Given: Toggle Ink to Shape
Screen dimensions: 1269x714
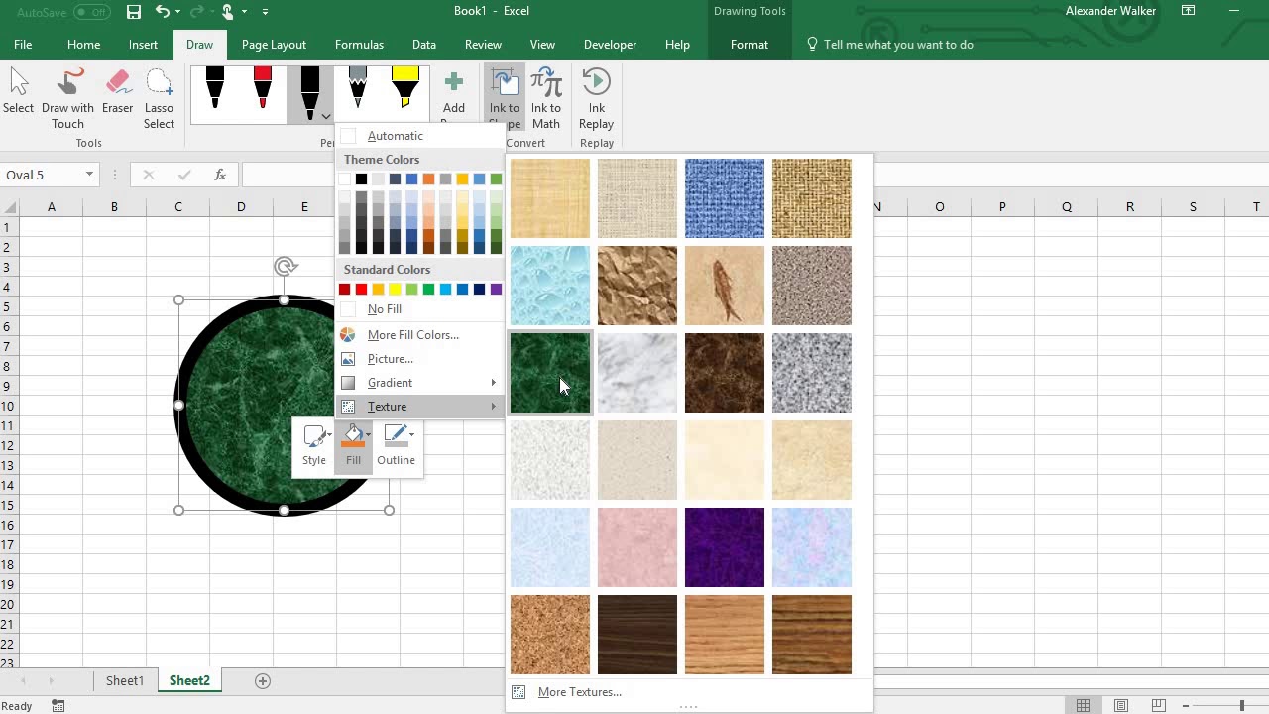Looking at the screenshot, I should click(504, 98).
